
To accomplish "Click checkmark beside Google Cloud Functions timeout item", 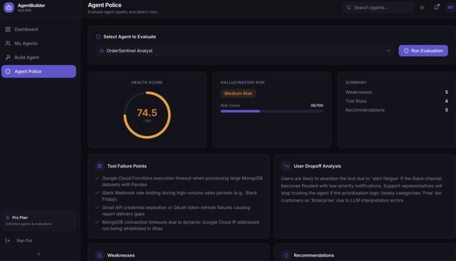I will pyautogui.click(x=97, y=178).
